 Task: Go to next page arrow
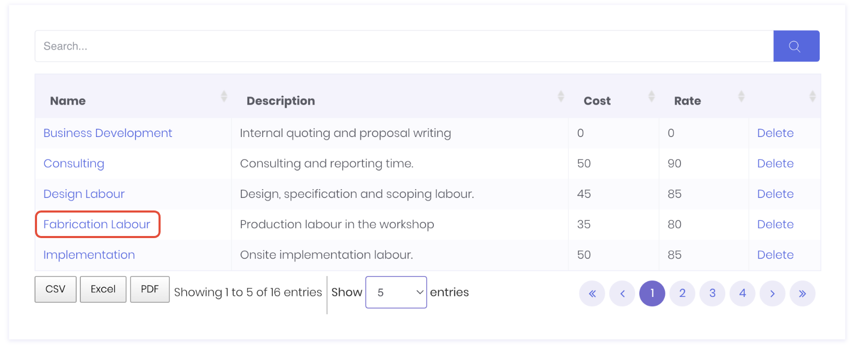[772, 293]
